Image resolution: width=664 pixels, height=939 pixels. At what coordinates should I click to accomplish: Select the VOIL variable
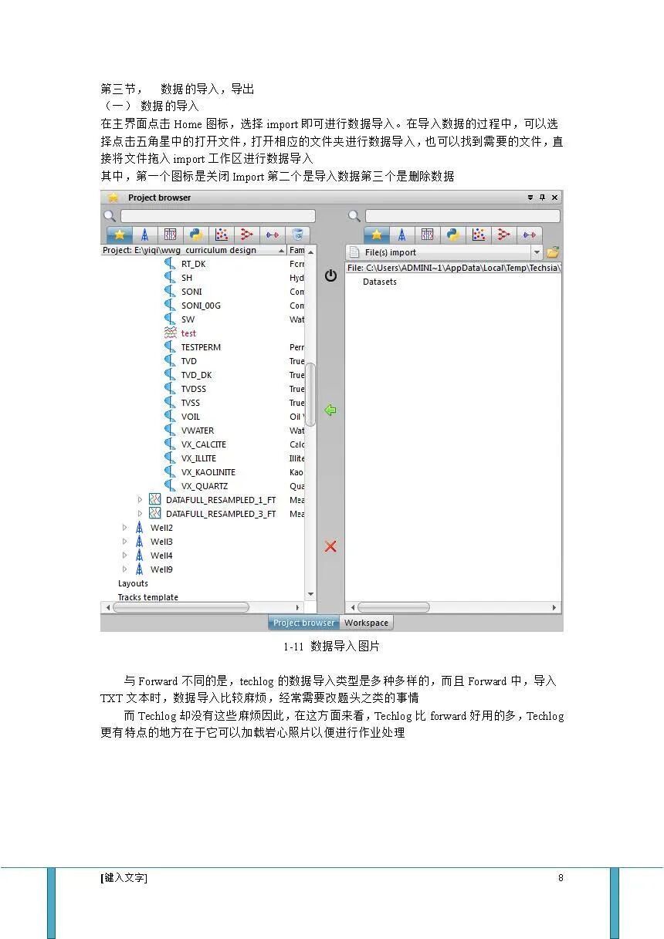191,417
